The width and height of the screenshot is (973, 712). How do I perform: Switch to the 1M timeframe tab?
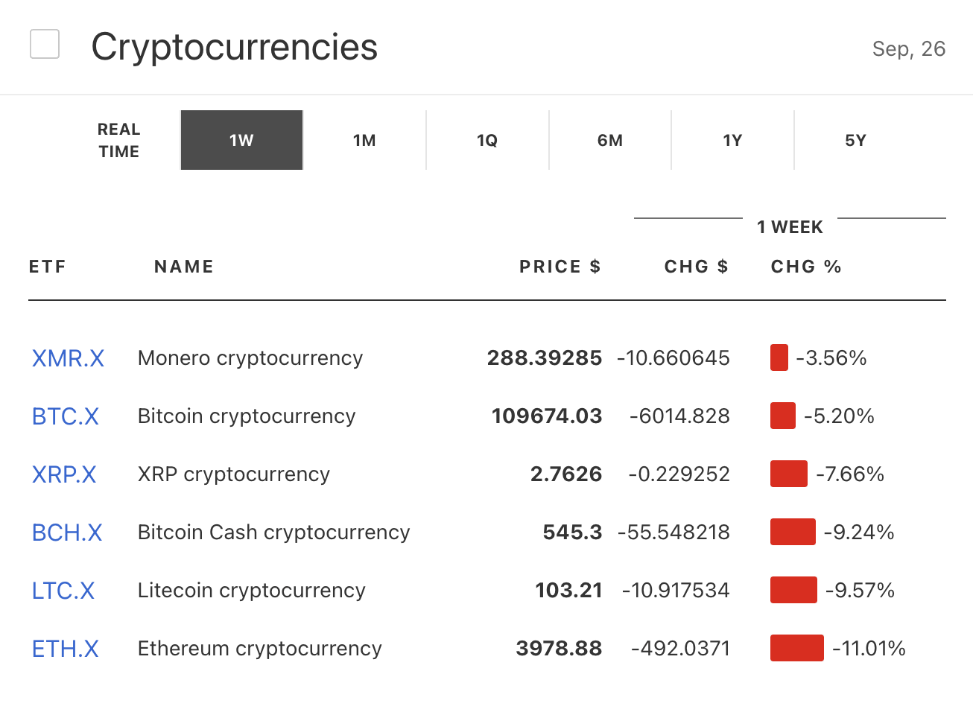point(364,140)
